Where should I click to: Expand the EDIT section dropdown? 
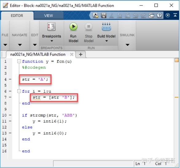pyautogui.click(x=35, y=45)
